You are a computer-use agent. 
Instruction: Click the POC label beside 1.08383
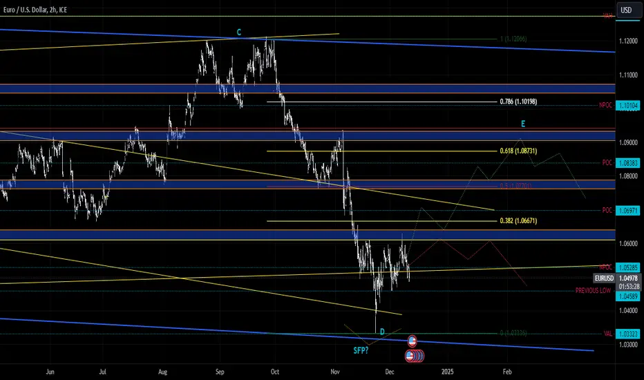[607, 162]
